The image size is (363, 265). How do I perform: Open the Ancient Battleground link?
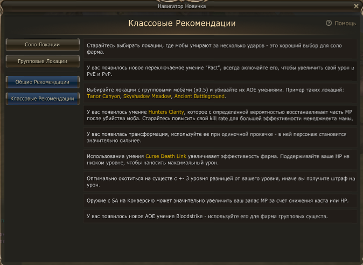click(x=198, y=96)
